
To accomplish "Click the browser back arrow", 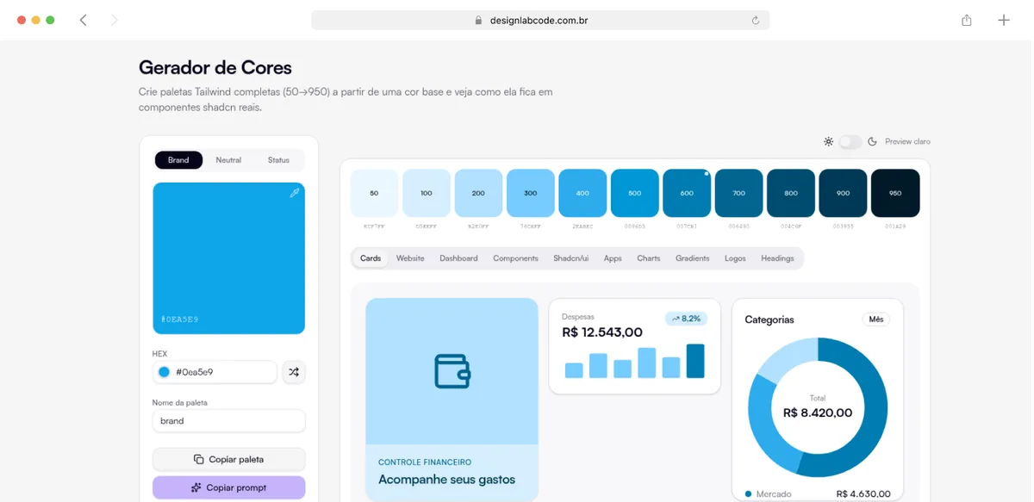I will click(x=84, y=20).
